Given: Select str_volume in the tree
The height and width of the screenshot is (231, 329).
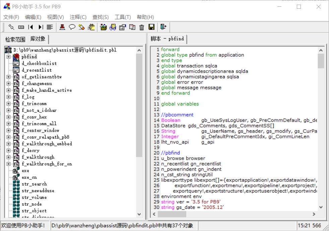Looking at the screenshot, I should pos(34,198).
